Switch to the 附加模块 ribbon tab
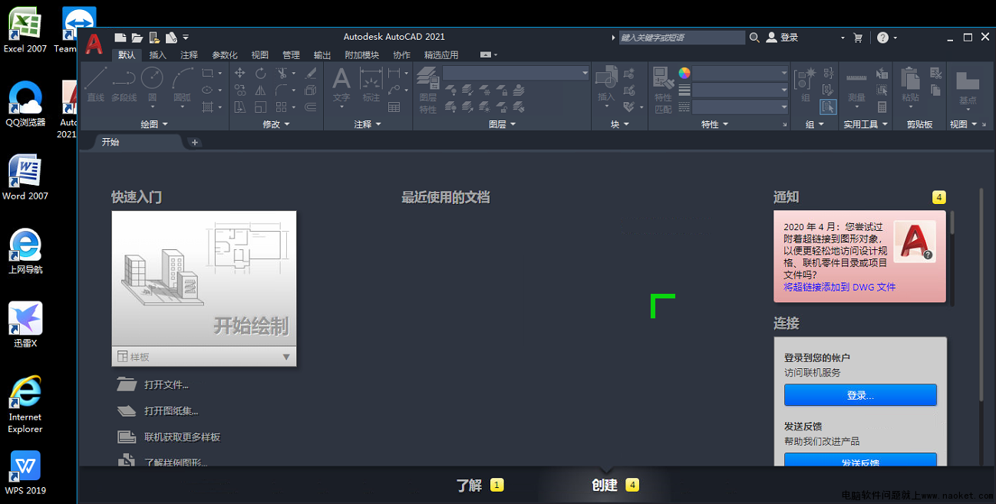Screen dimensions: 996x504 (361, 55)
